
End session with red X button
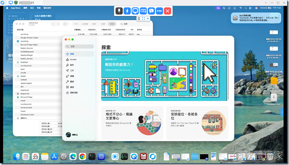168,11
